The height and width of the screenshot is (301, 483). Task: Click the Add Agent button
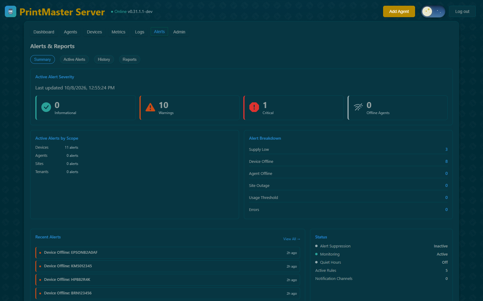[399, 11]
